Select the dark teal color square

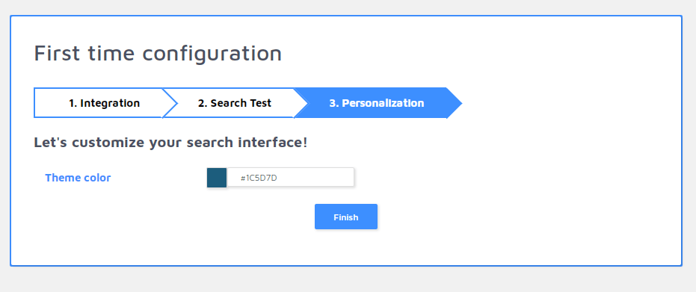click(217, 177)
